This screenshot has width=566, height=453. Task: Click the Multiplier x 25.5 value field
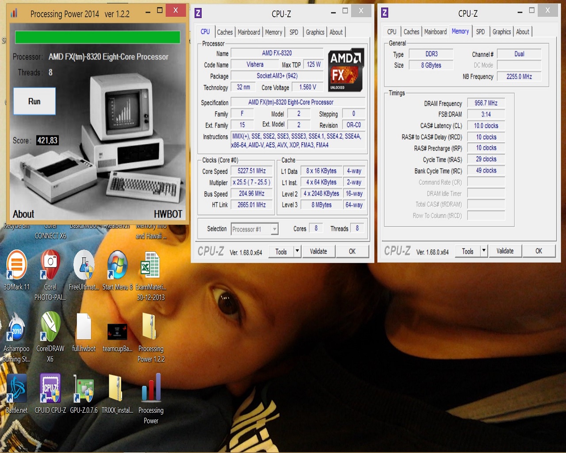tap(252, 182)
